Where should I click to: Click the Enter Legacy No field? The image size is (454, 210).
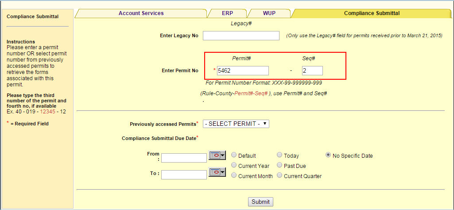(241, 35)
